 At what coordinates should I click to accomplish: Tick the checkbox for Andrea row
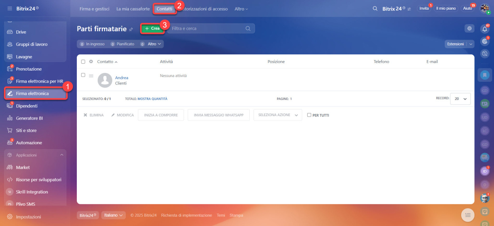83,75
